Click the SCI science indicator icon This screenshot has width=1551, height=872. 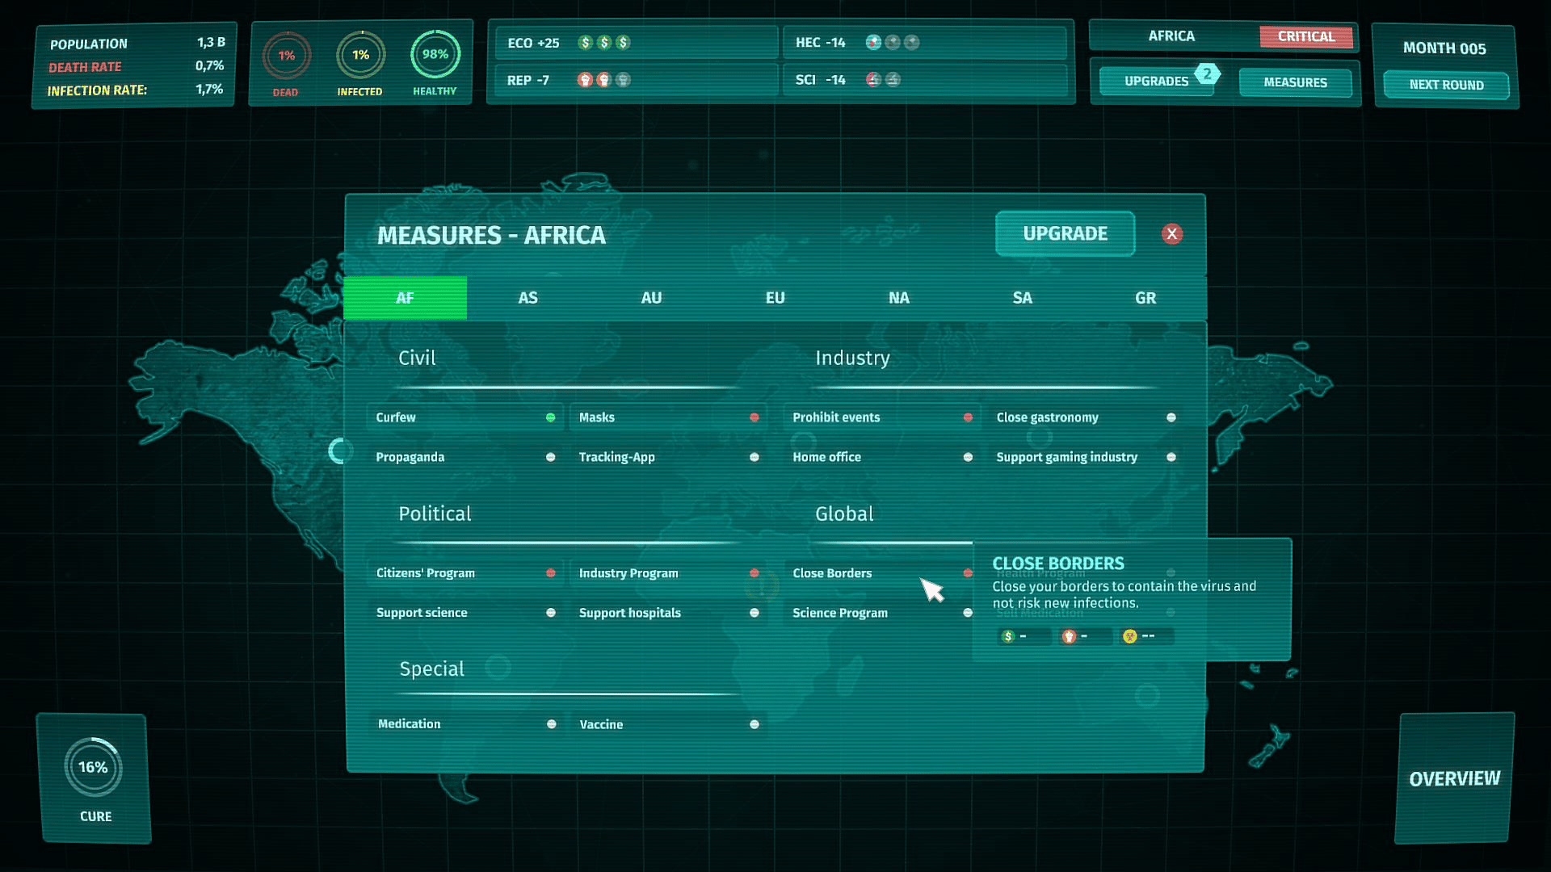(x=873, y=80)
